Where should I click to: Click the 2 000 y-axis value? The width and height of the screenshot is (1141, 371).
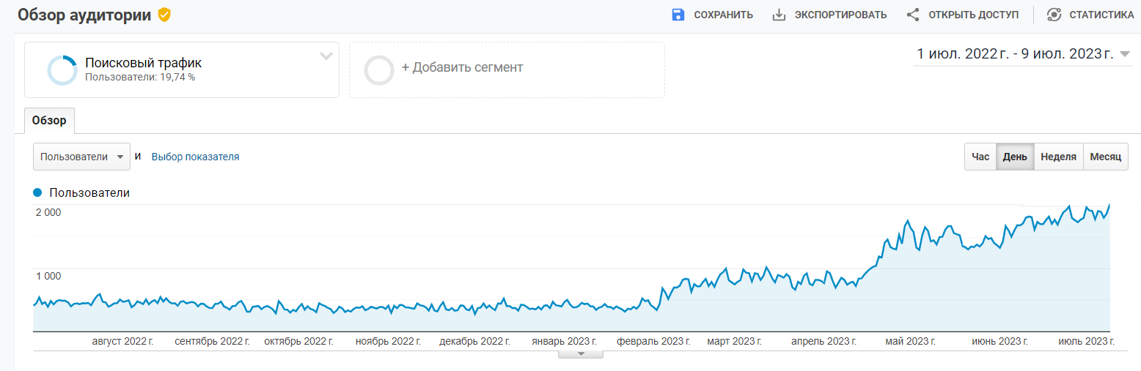coord(48,212)
